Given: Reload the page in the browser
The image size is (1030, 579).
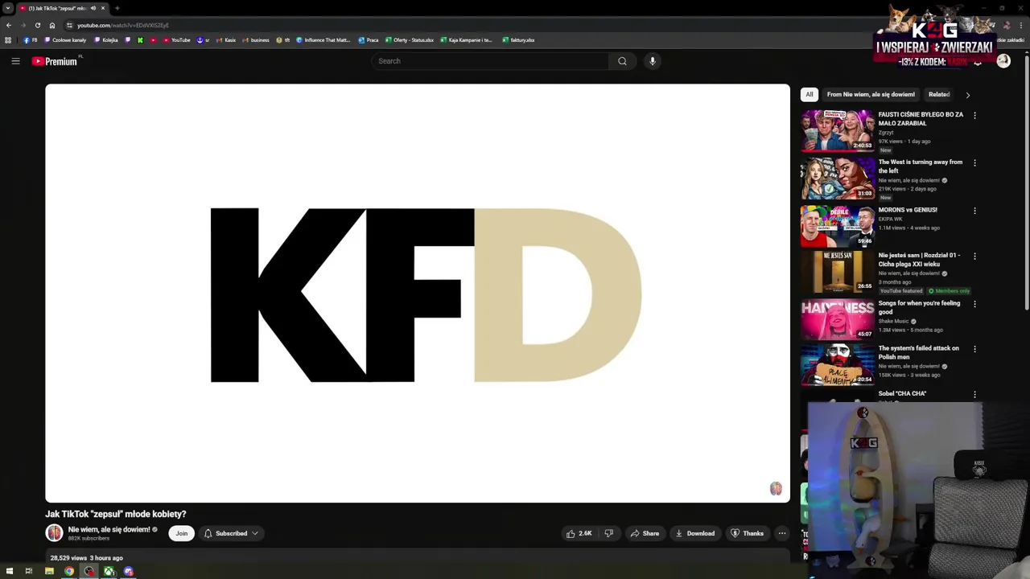Looking at the screenshot, I should point(38,25).
